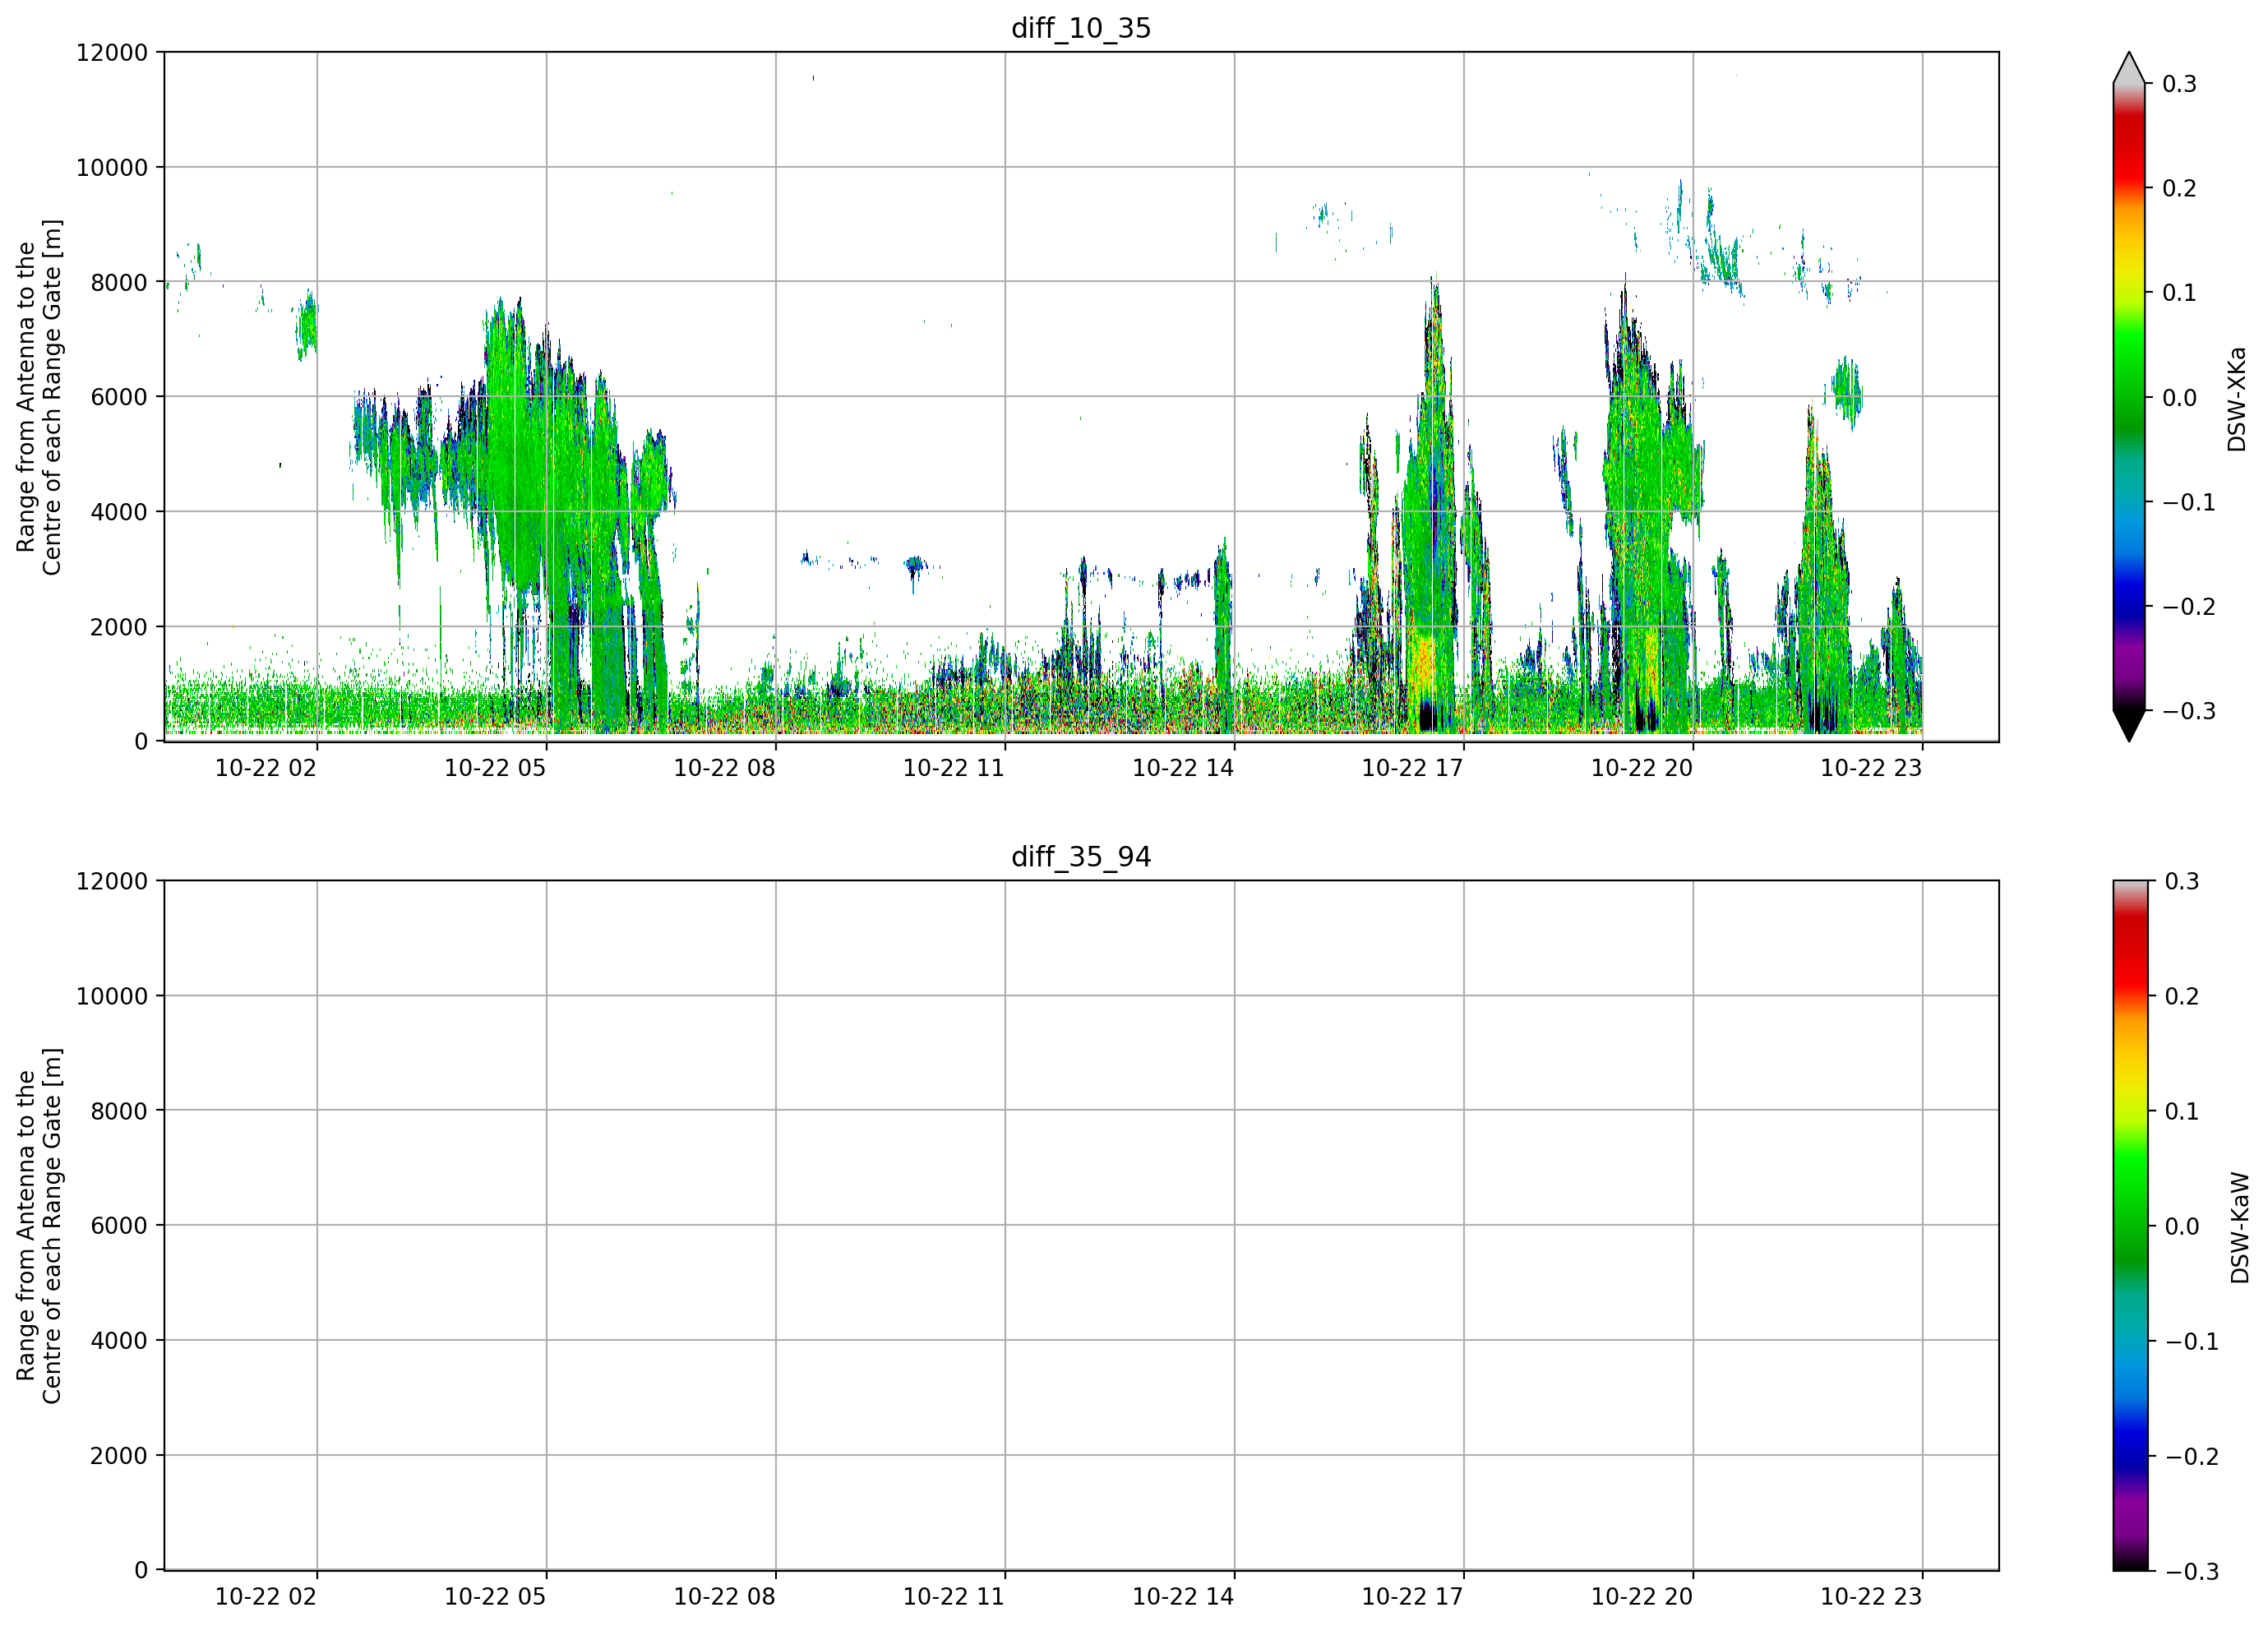Click the 0.1 tick on DSW-KaW colorbar
This screenshot has width=2268, height=1626.
2182,1112
